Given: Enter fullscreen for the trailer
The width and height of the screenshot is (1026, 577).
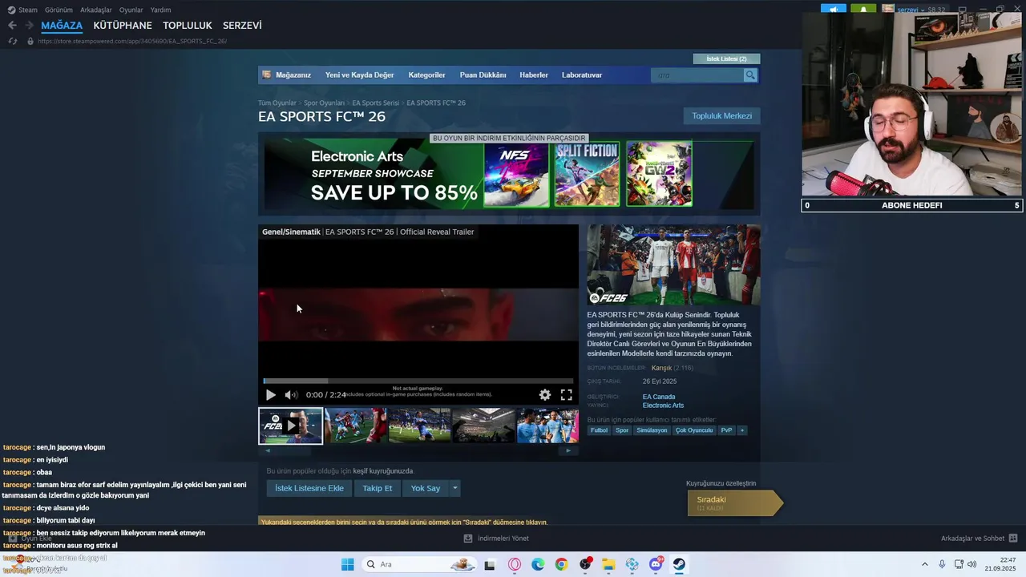Looking at the screenshot, I should [566, 395].
